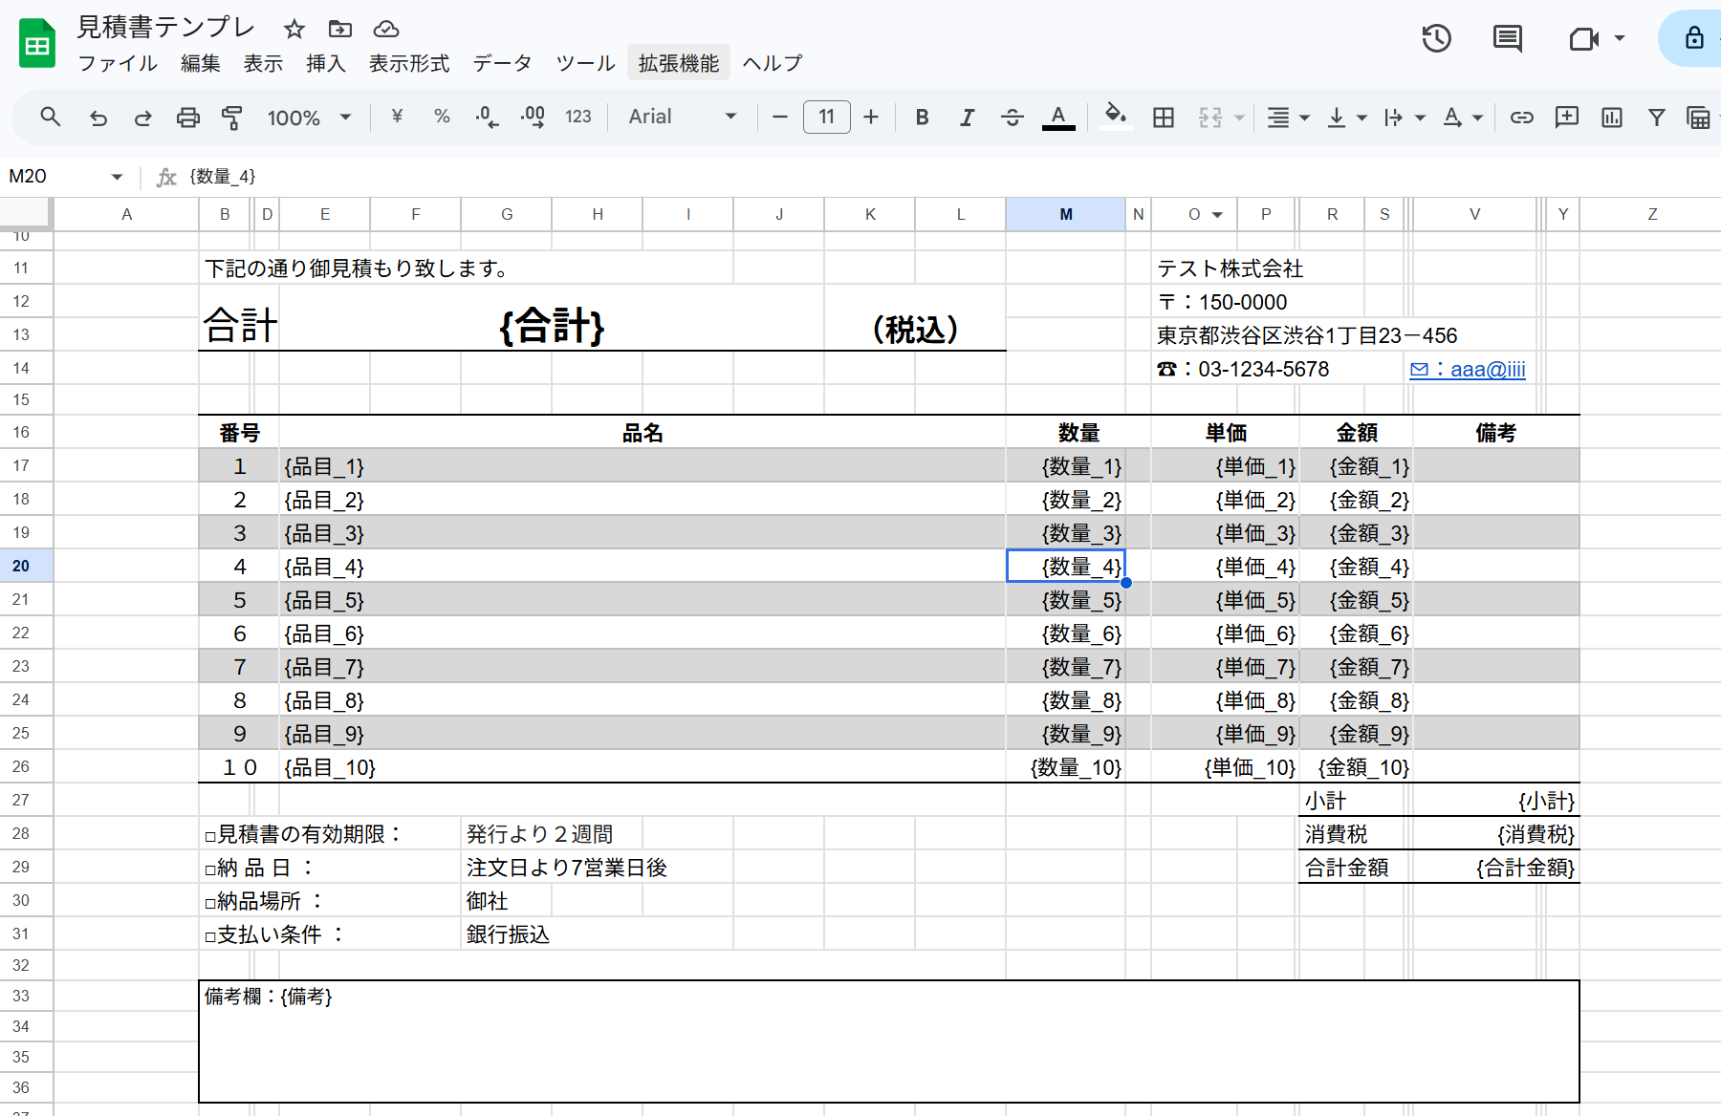The width and height of the screenshot is (1721, 1116).
Task: Select the paint format roller icon
Action: coord(232,118)
